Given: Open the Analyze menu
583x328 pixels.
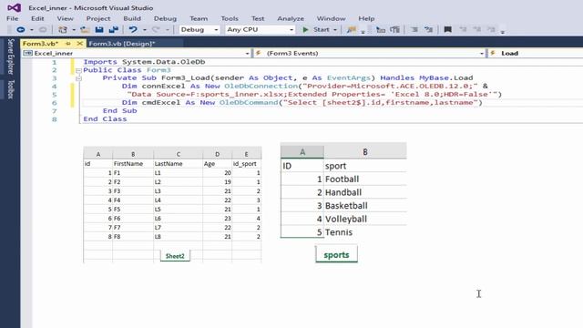Looking at the screenshot, I should [291, 18].
